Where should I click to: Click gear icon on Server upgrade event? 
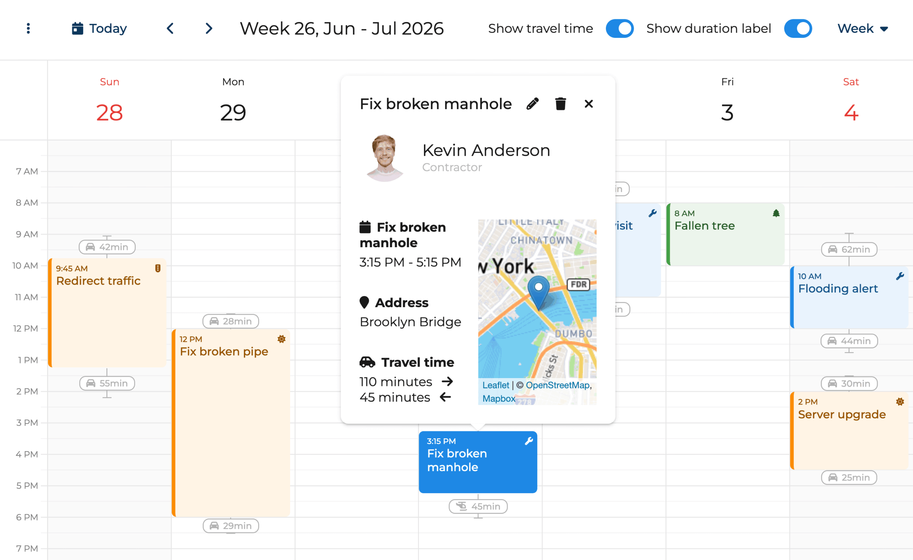[x=900, y=402]
